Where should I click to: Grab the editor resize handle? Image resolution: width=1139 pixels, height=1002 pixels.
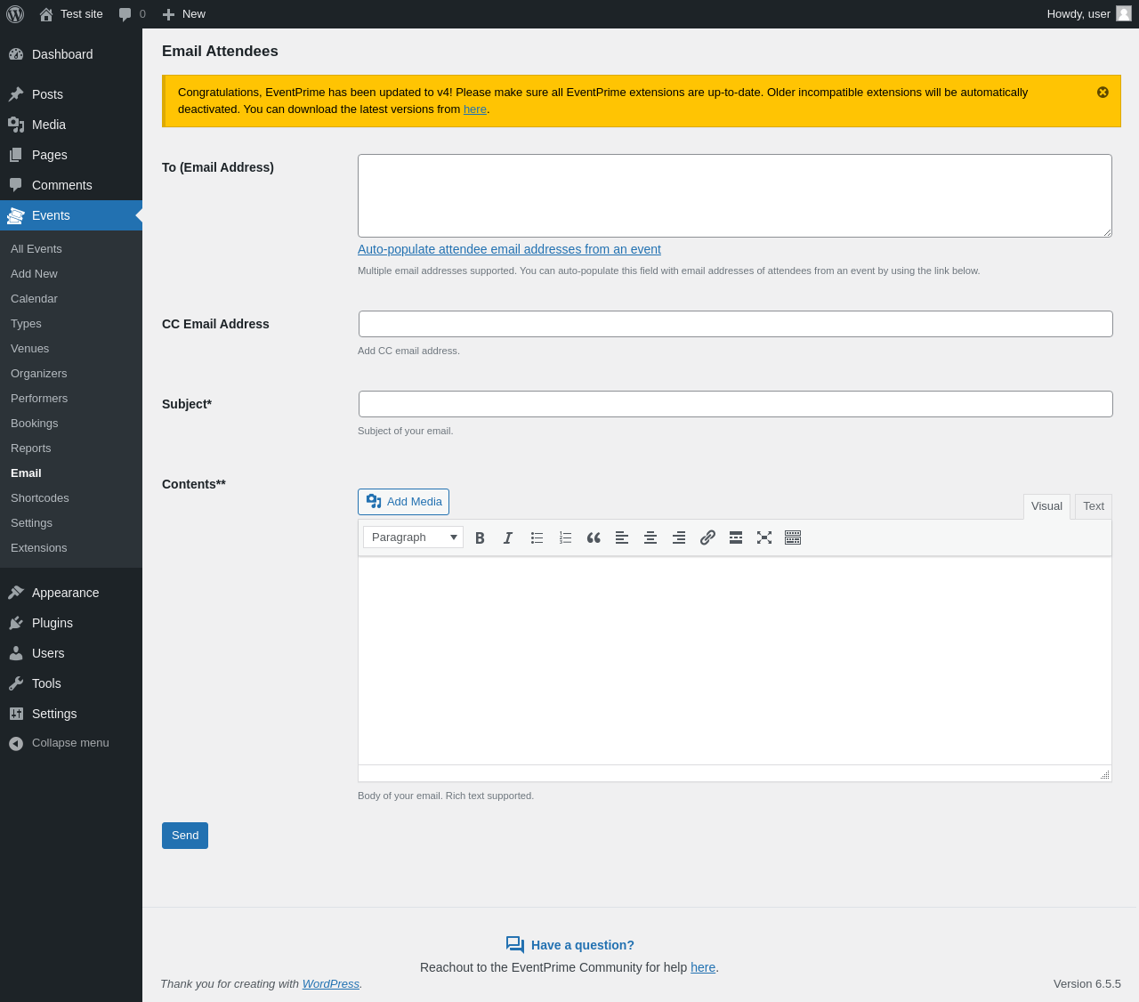tap(1104, 774)
